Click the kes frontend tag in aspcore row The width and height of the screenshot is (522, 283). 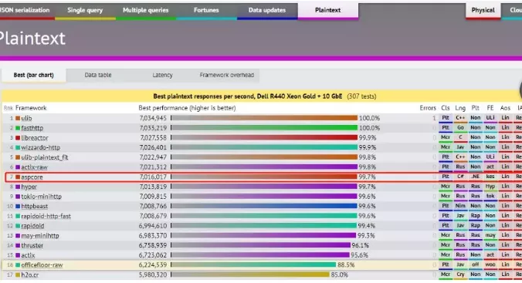pyautogui.click(x=490, y=177)
